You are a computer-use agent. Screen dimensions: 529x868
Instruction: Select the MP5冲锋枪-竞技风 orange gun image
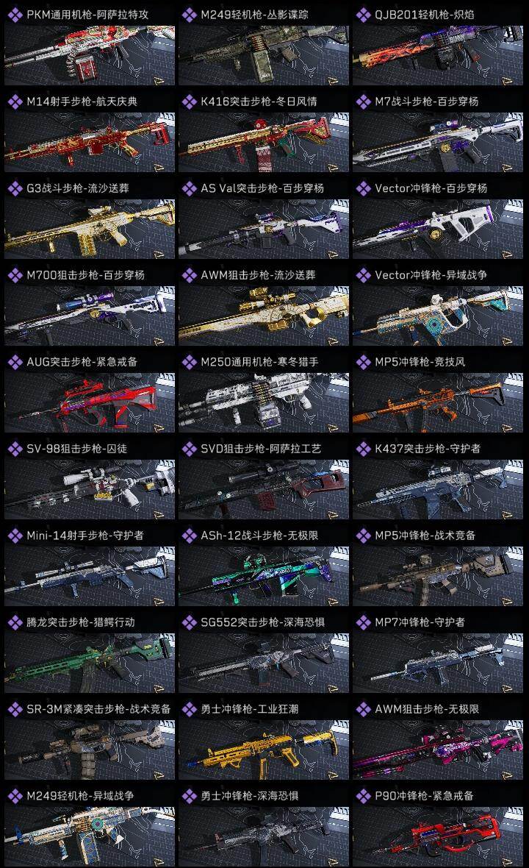(x=438, y=402)
